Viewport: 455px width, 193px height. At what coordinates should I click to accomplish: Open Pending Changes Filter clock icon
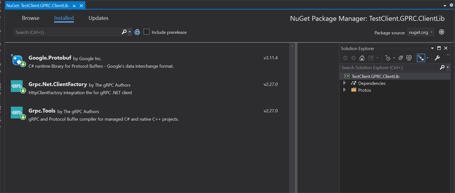point(388,58)
